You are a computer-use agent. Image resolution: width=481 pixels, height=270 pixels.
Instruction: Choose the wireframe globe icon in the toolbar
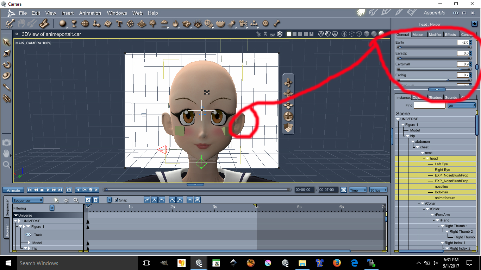[x=85, y=24]
